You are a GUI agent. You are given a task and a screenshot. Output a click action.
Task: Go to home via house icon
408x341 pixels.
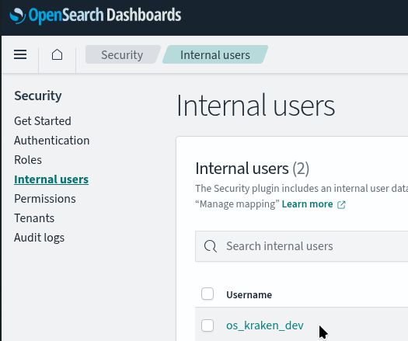57,54
